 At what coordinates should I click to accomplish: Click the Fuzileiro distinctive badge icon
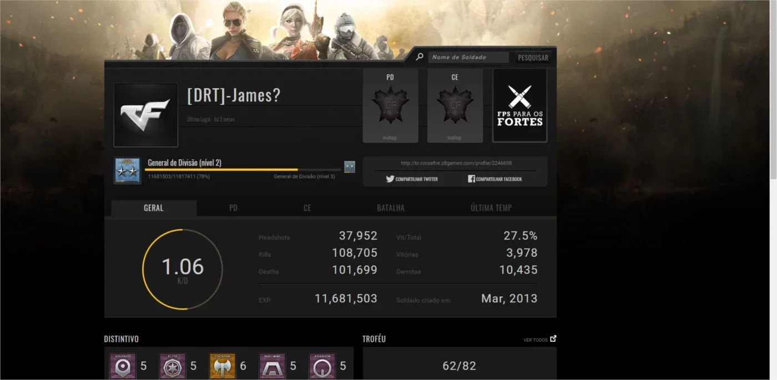(273, 366)
